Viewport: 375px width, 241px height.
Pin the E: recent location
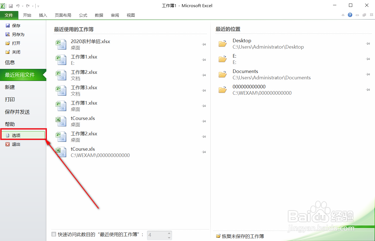tap(368, 59)
